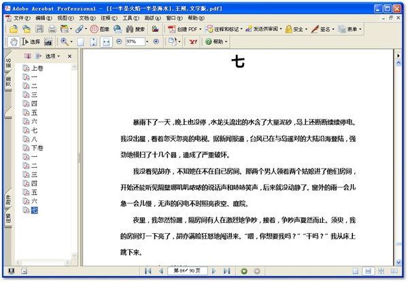Image resolution: width=408 pixels, height=282 pixels.
Task: Click the new bookmark icon in panel
Action: tap(28, 56)
